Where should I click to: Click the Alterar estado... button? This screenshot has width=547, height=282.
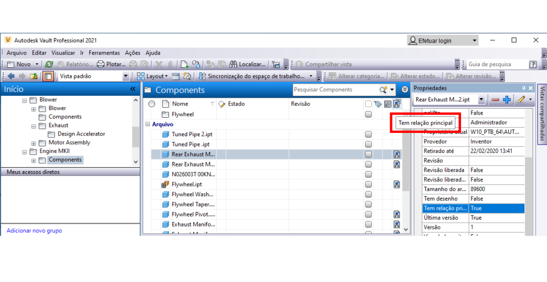[x=415, y=76]
